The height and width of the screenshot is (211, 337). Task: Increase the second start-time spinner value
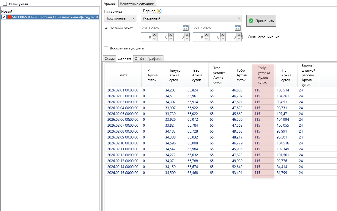tap(171, 35)
